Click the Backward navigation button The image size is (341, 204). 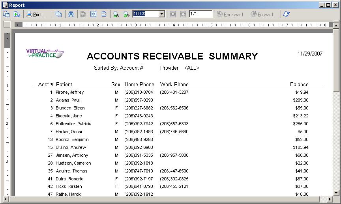coord(230,14)
